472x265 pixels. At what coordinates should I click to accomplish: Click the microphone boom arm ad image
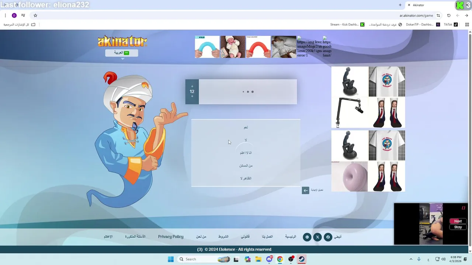(x=350, y=112)
